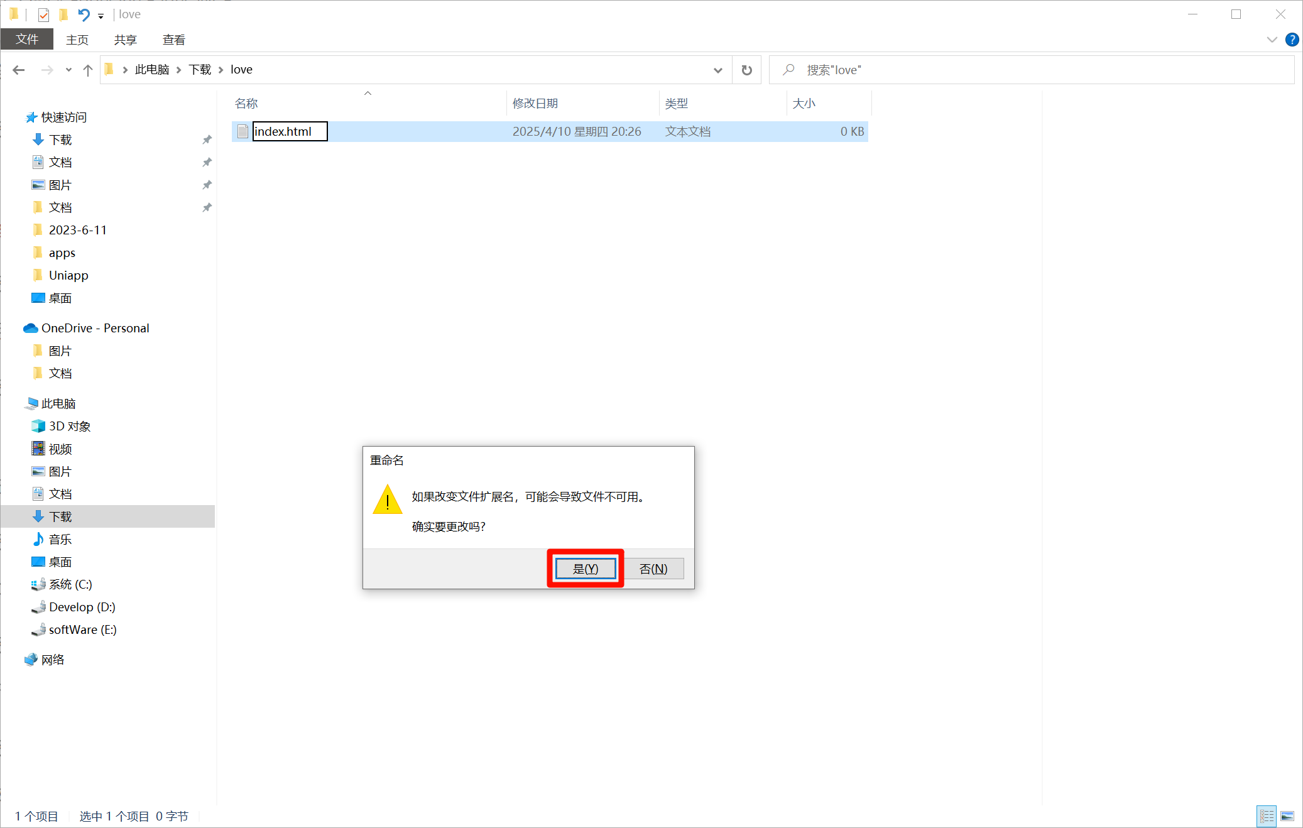1303x828 pixels.
Task: Go up one folder level arrow
Action: 88,70
